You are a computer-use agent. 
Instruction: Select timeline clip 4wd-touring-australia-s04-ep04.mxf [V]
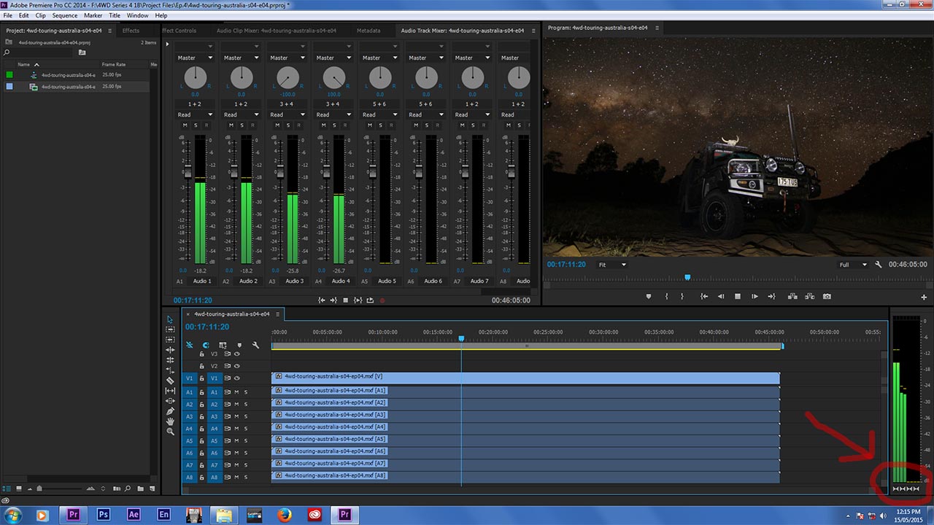(x=525, y=378)
